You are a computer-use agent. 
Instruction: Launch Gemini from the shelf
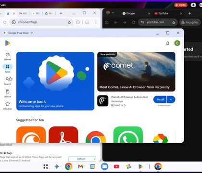tap(57, 167)
